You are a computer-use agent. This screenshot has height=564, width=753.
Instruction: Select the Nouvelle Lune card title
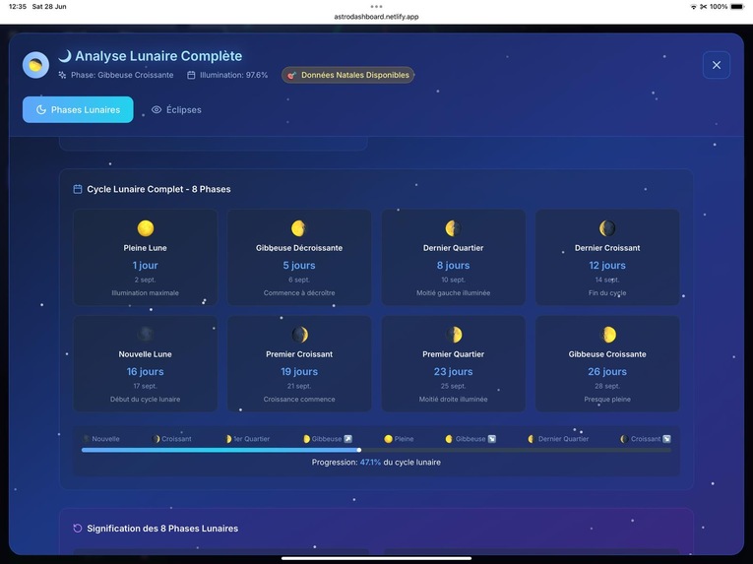click(145, 354)
